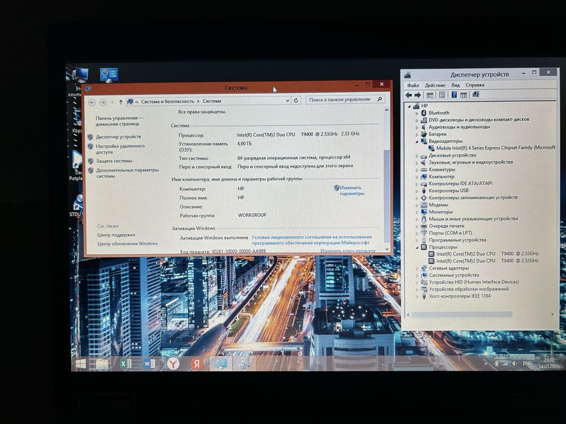Click Система и безопасность breadcrumb
This screenshot has height=424, width=566.
point(167,102)
